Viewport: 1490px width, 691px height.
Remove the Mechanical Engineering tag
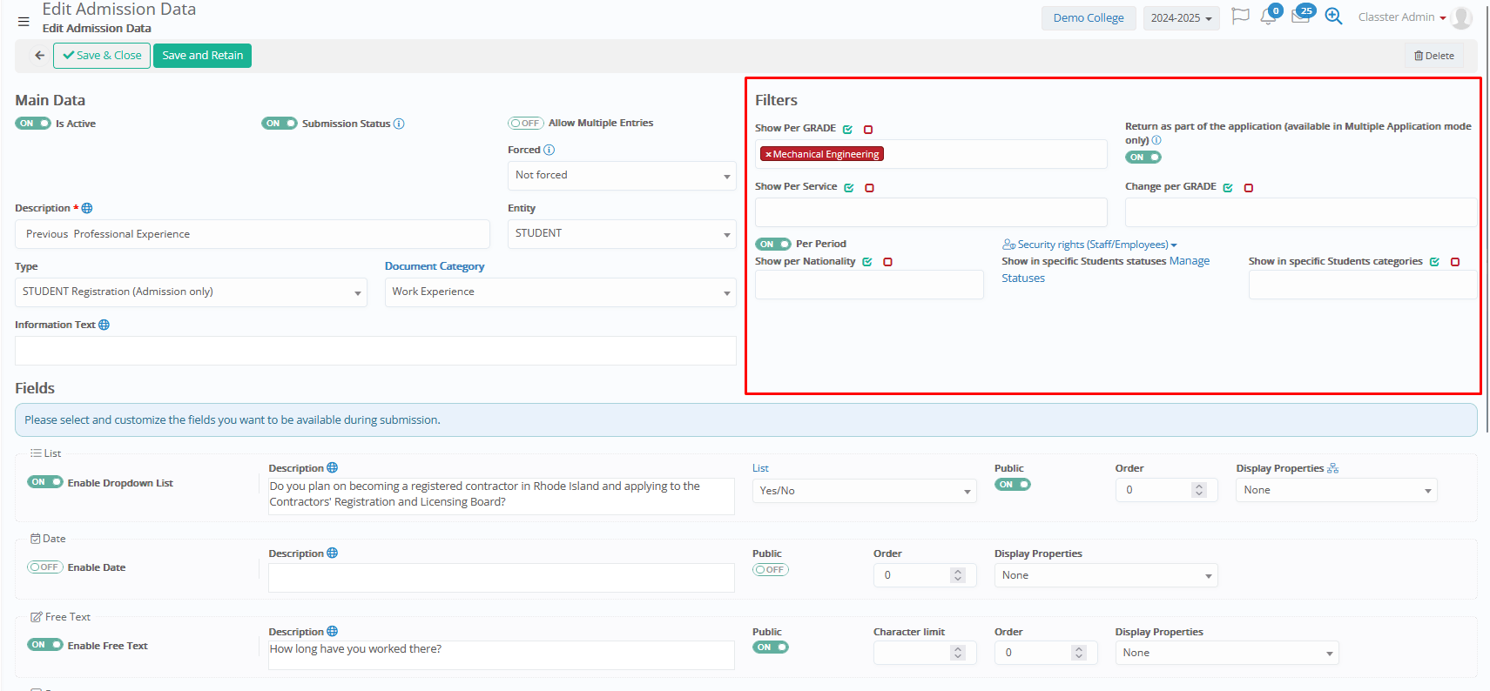[x=768, y=155]
